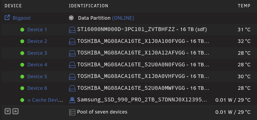257x120 pixels.
Task: Click the drive icon for ST16000NM000D disk
Action: click(x=72, y=30)
